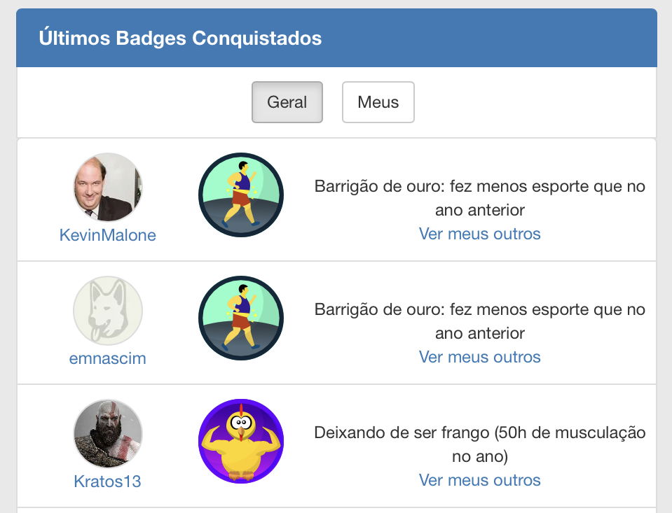This screenshot has height=513, width=672.
Task: Click the empty row below Kratos13
Action: (336, 510)
